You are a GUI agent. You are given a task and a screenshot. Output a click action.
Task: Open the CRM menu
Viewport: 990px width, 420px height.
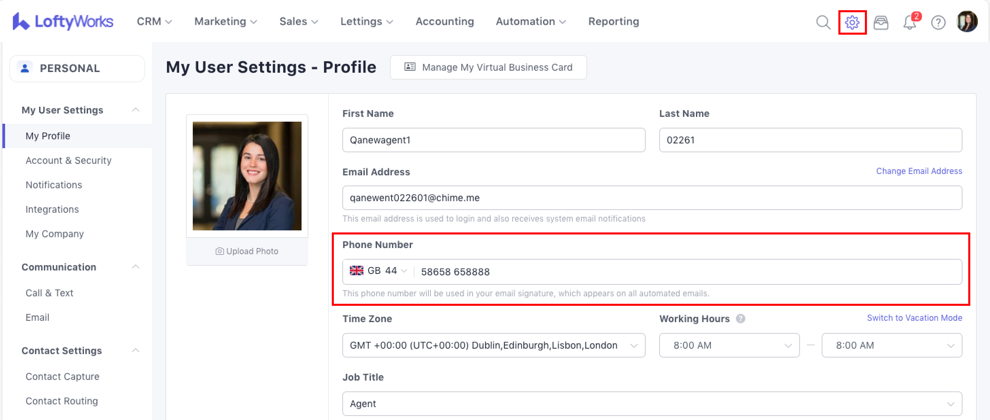pos(154,21)
